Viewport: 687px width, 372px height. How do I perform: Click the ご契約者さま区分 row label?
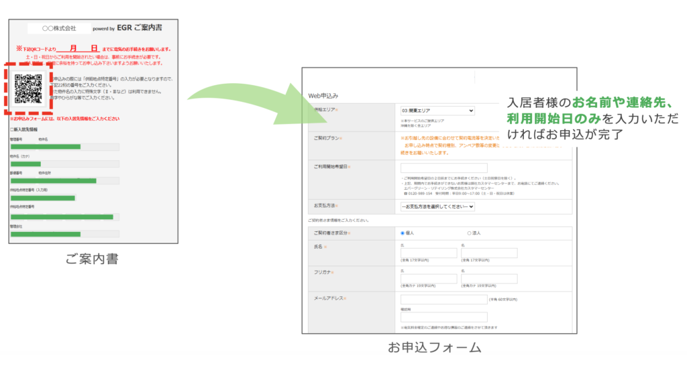point(331,233)
